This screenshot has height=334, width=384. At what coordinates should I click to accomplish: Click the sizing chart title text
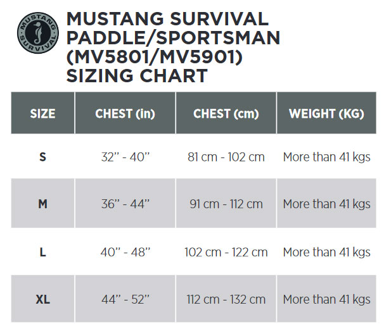coord(173,47)
